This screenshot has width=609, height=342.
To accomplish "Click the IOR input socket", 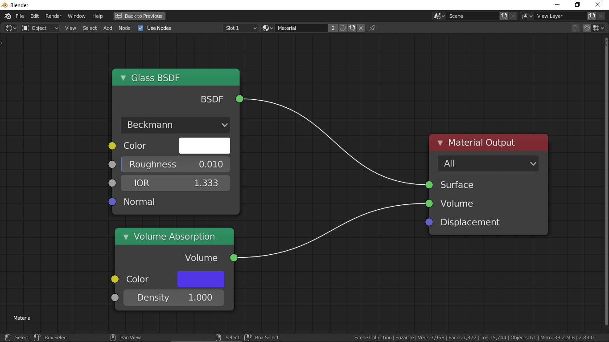I will click(112, 183).
